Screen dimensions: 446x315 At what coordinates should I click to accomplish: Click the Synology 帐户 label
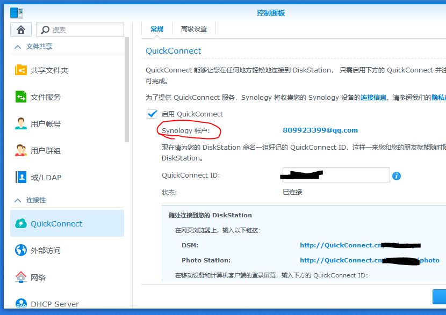[186, 130]
